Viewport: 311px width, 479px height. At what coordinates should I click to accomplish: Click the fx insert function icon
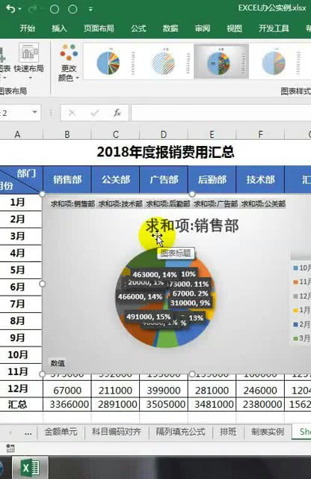[117, 113]
